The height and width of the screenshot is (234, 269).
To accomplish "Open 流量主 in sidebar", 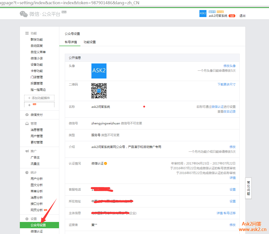I will 35,164.
